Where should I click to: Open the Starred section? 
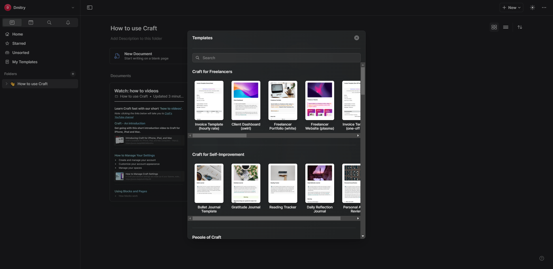click(x=19, y=43)
